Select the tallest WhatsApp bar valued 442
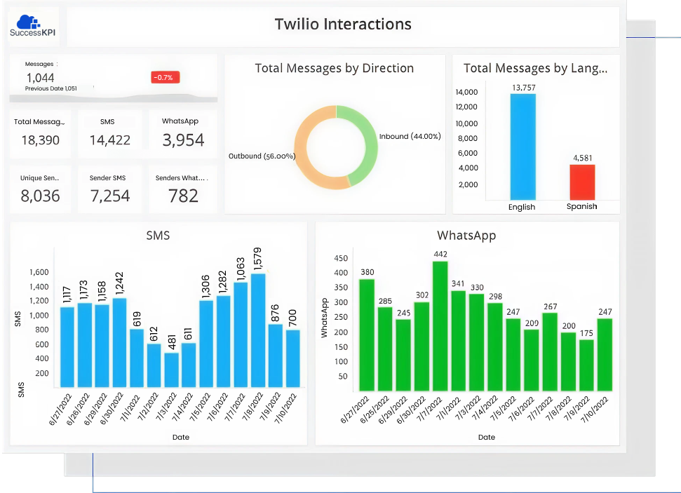The width and height of the screenshot is (681, 493). click(x=440, y=326)
